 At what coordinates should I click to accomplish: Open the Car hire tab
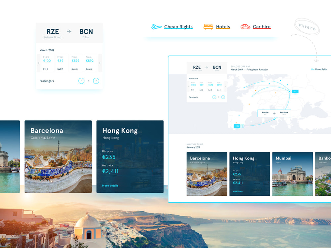[262, 27]
